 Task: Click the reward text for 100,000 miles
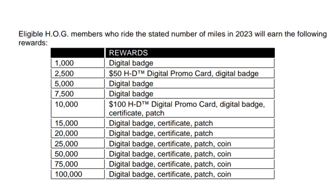pos(170,174)
